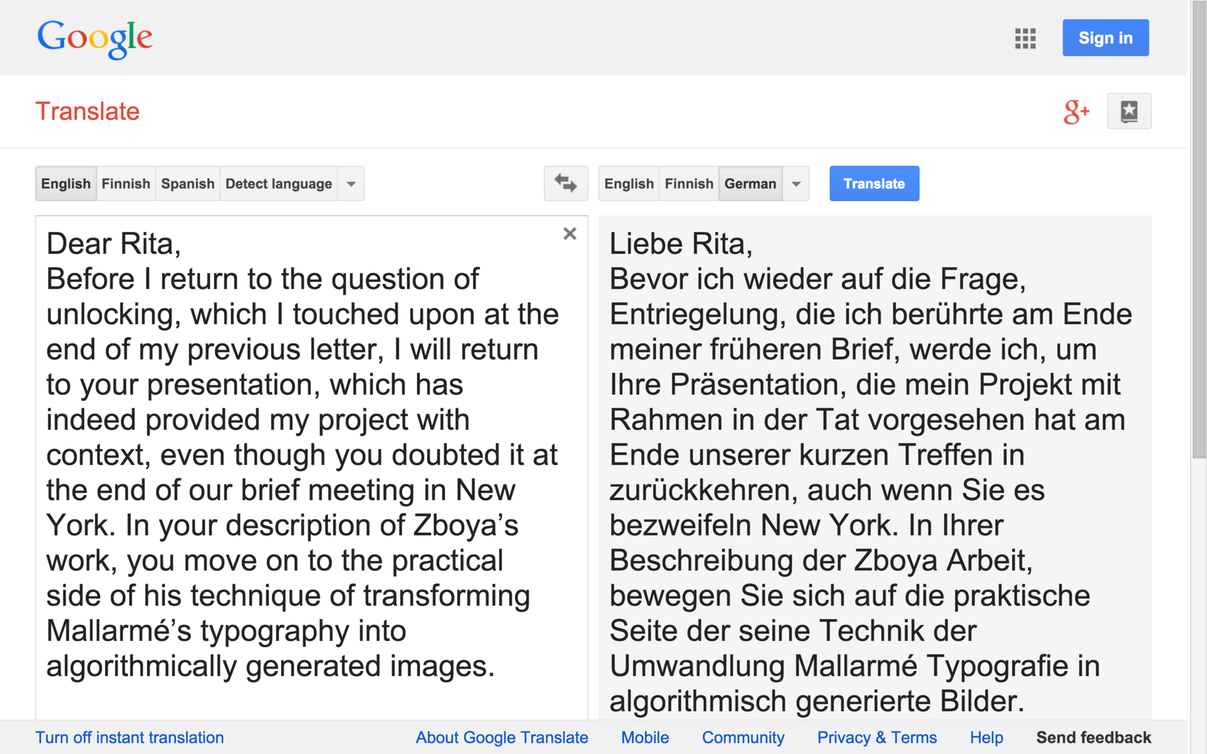The width and height of the screenshot is (1207, 754).
Task: Click the Google logo
Action: coord(95,38)
